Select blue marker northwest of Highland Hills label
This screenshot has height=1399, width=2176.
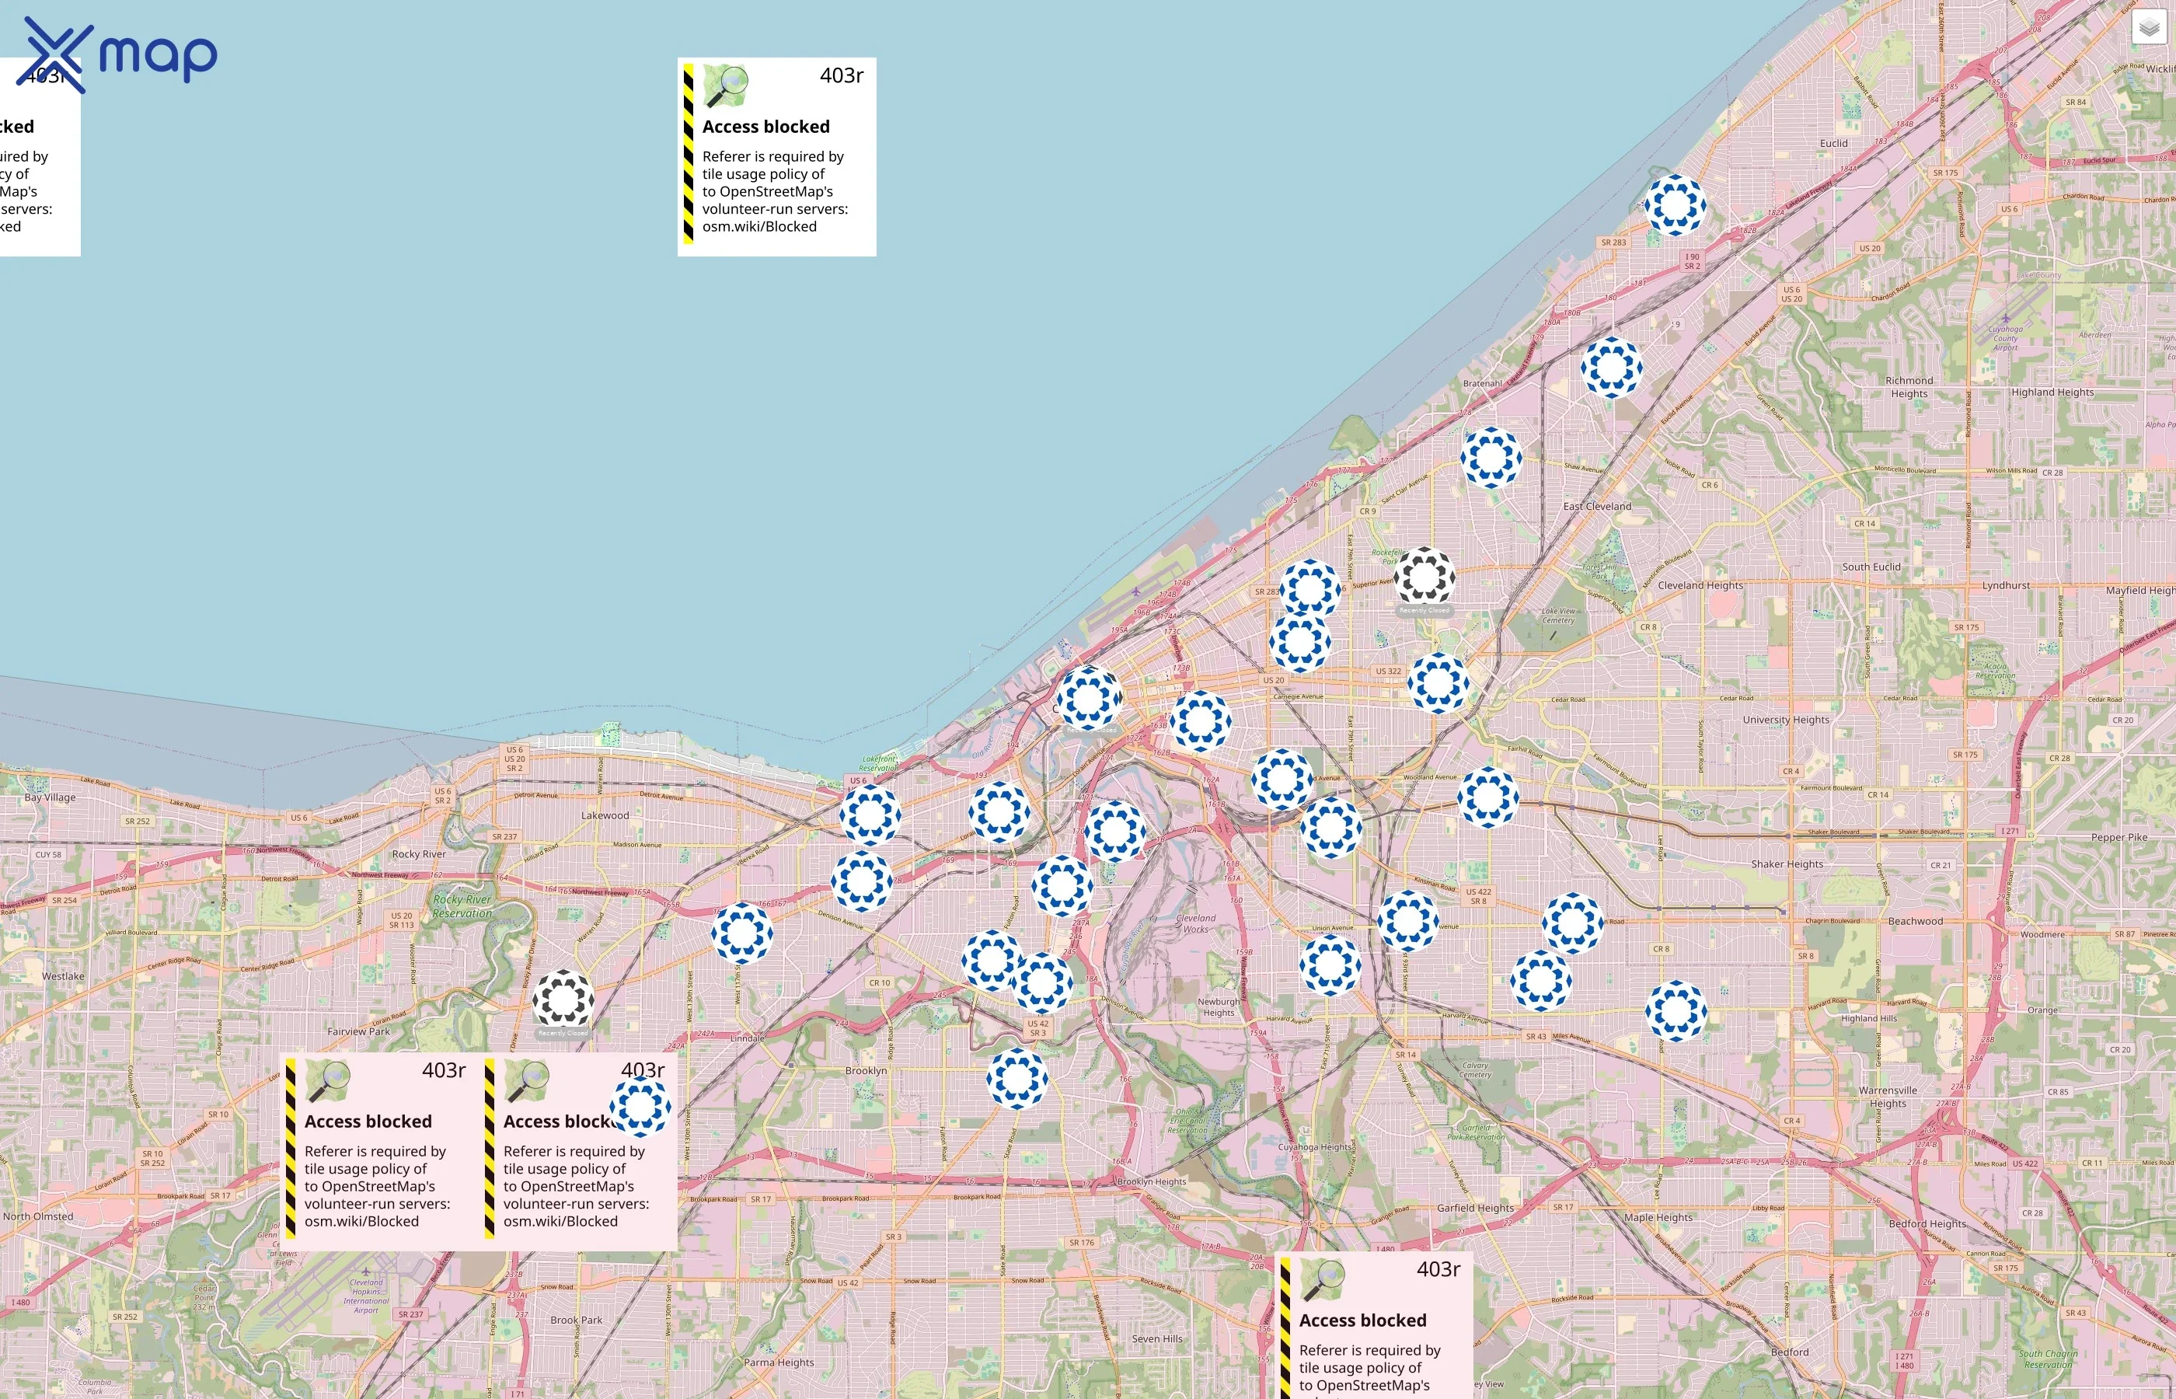click(x=1676, y=1011)
